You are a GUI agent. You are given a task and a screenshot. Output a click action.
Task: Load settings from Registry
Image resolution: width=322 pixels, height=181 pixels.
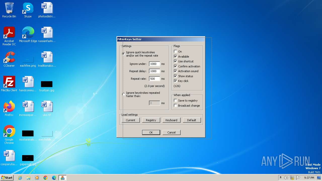[x=151, y=120]
